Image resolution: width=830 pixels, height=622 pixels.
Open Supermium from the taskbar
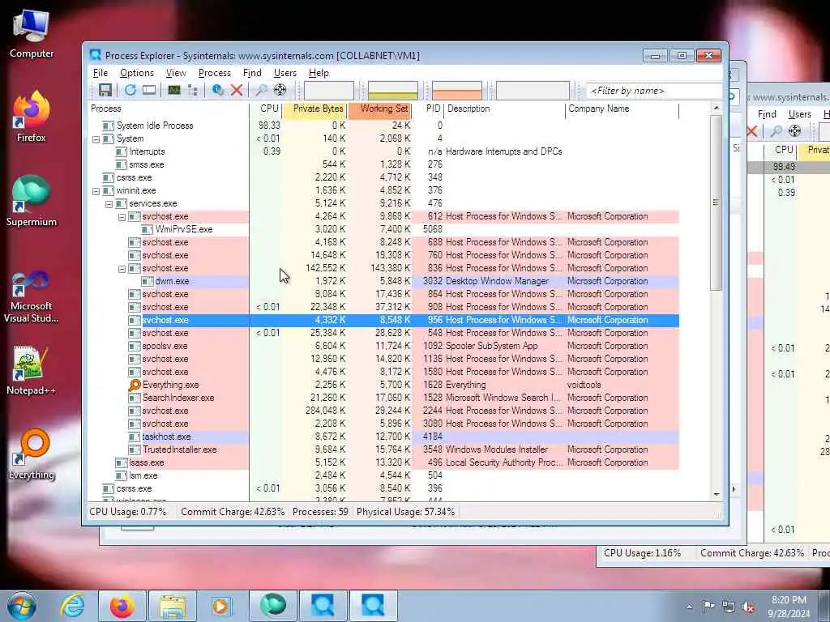[273, 606]
